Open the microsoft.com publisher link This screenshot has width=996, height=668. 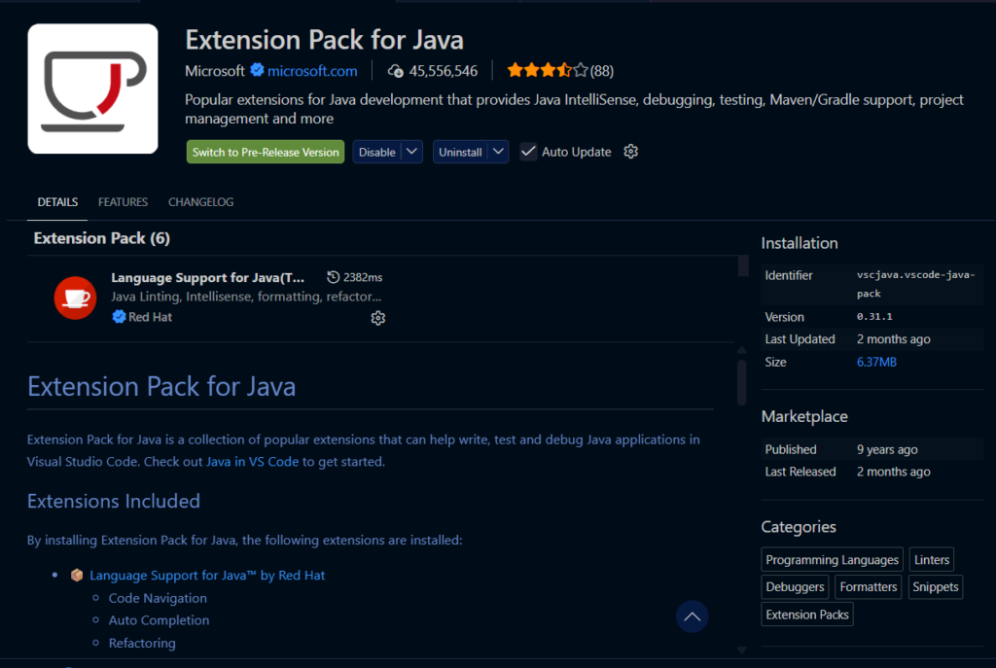[x=312, y=70]
